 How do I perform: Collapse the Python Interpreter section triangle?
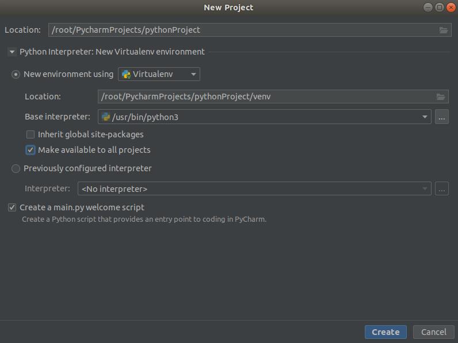(x=12, y=52)
